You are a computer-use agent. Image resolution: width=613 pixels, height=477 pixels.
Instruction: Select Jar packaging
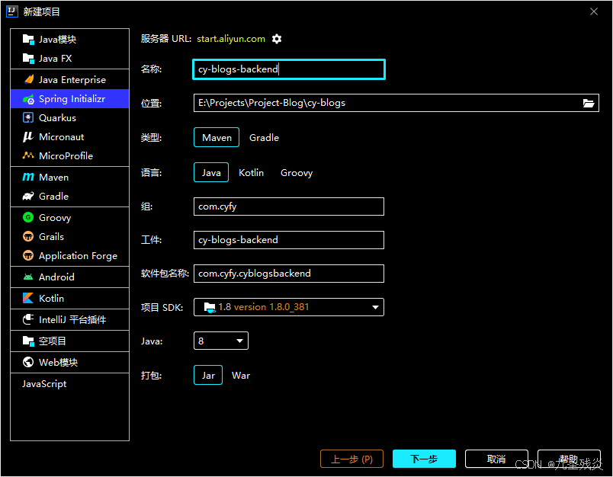(x=208, y=376)
